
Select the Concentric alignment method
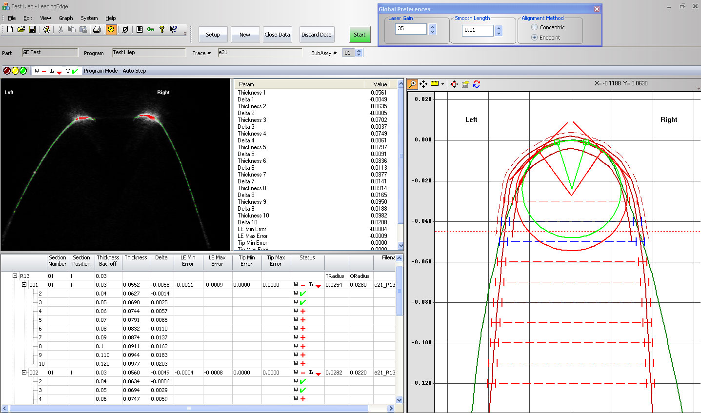[534, 27]
